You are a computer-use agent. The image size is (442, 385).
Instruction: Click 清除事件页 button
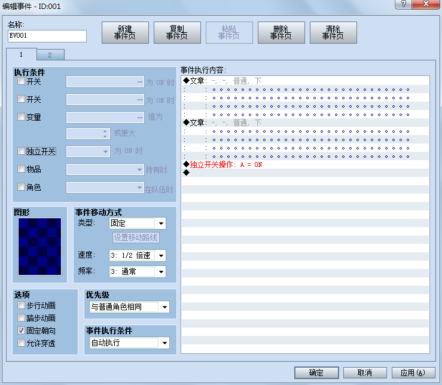(x=333, y=32)
